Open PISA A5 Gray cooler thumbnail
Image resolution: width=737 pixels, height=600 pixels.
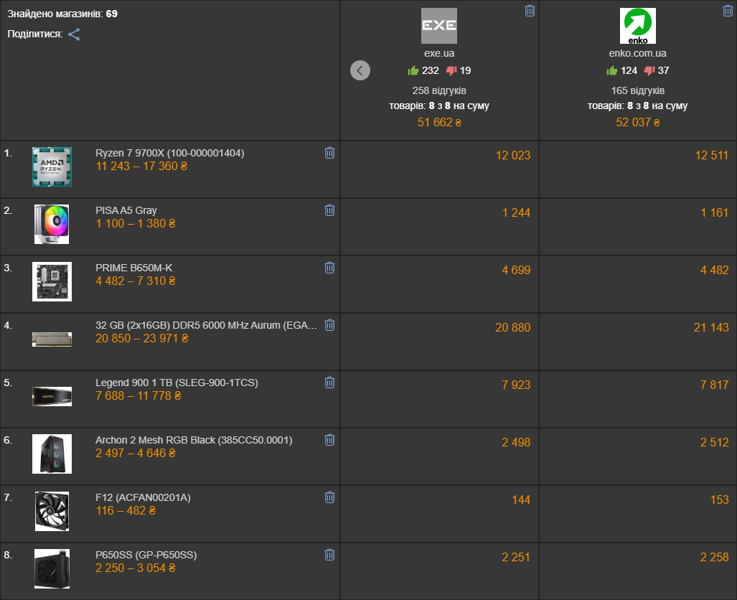tap(52, 225)
